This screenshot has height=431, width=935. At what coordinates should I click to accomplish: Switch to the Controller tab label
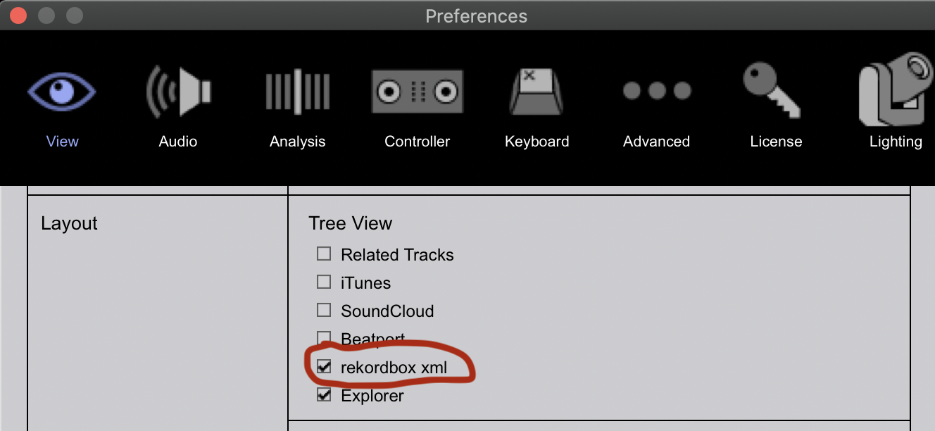click(x=417, y=142)
